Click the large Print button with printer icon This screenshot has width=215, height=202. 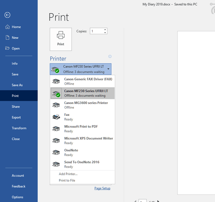click(61, 39)
